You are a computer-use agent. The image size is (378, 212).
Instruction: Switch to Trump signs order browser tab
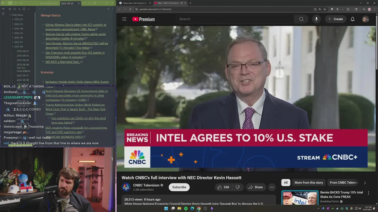[x=135, y=3]
